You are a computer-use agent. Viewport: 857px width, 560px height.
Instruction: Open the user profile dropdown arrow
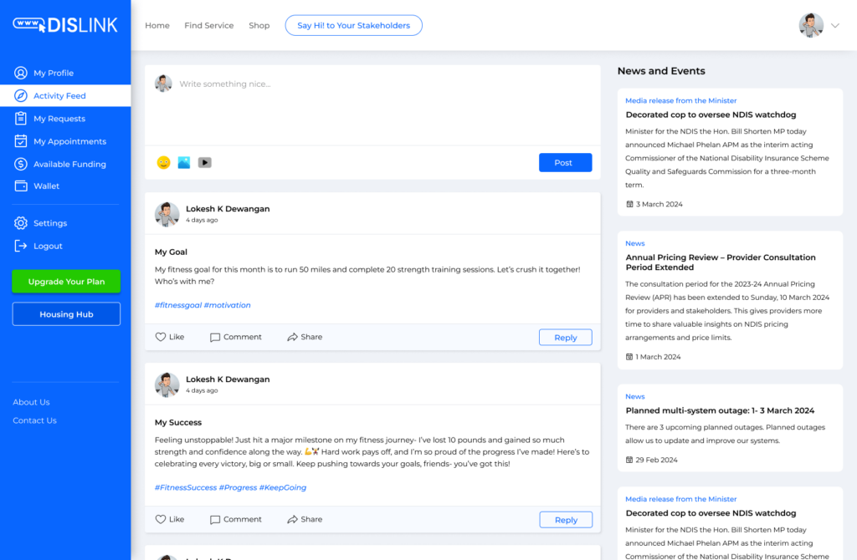pos(834,26)
